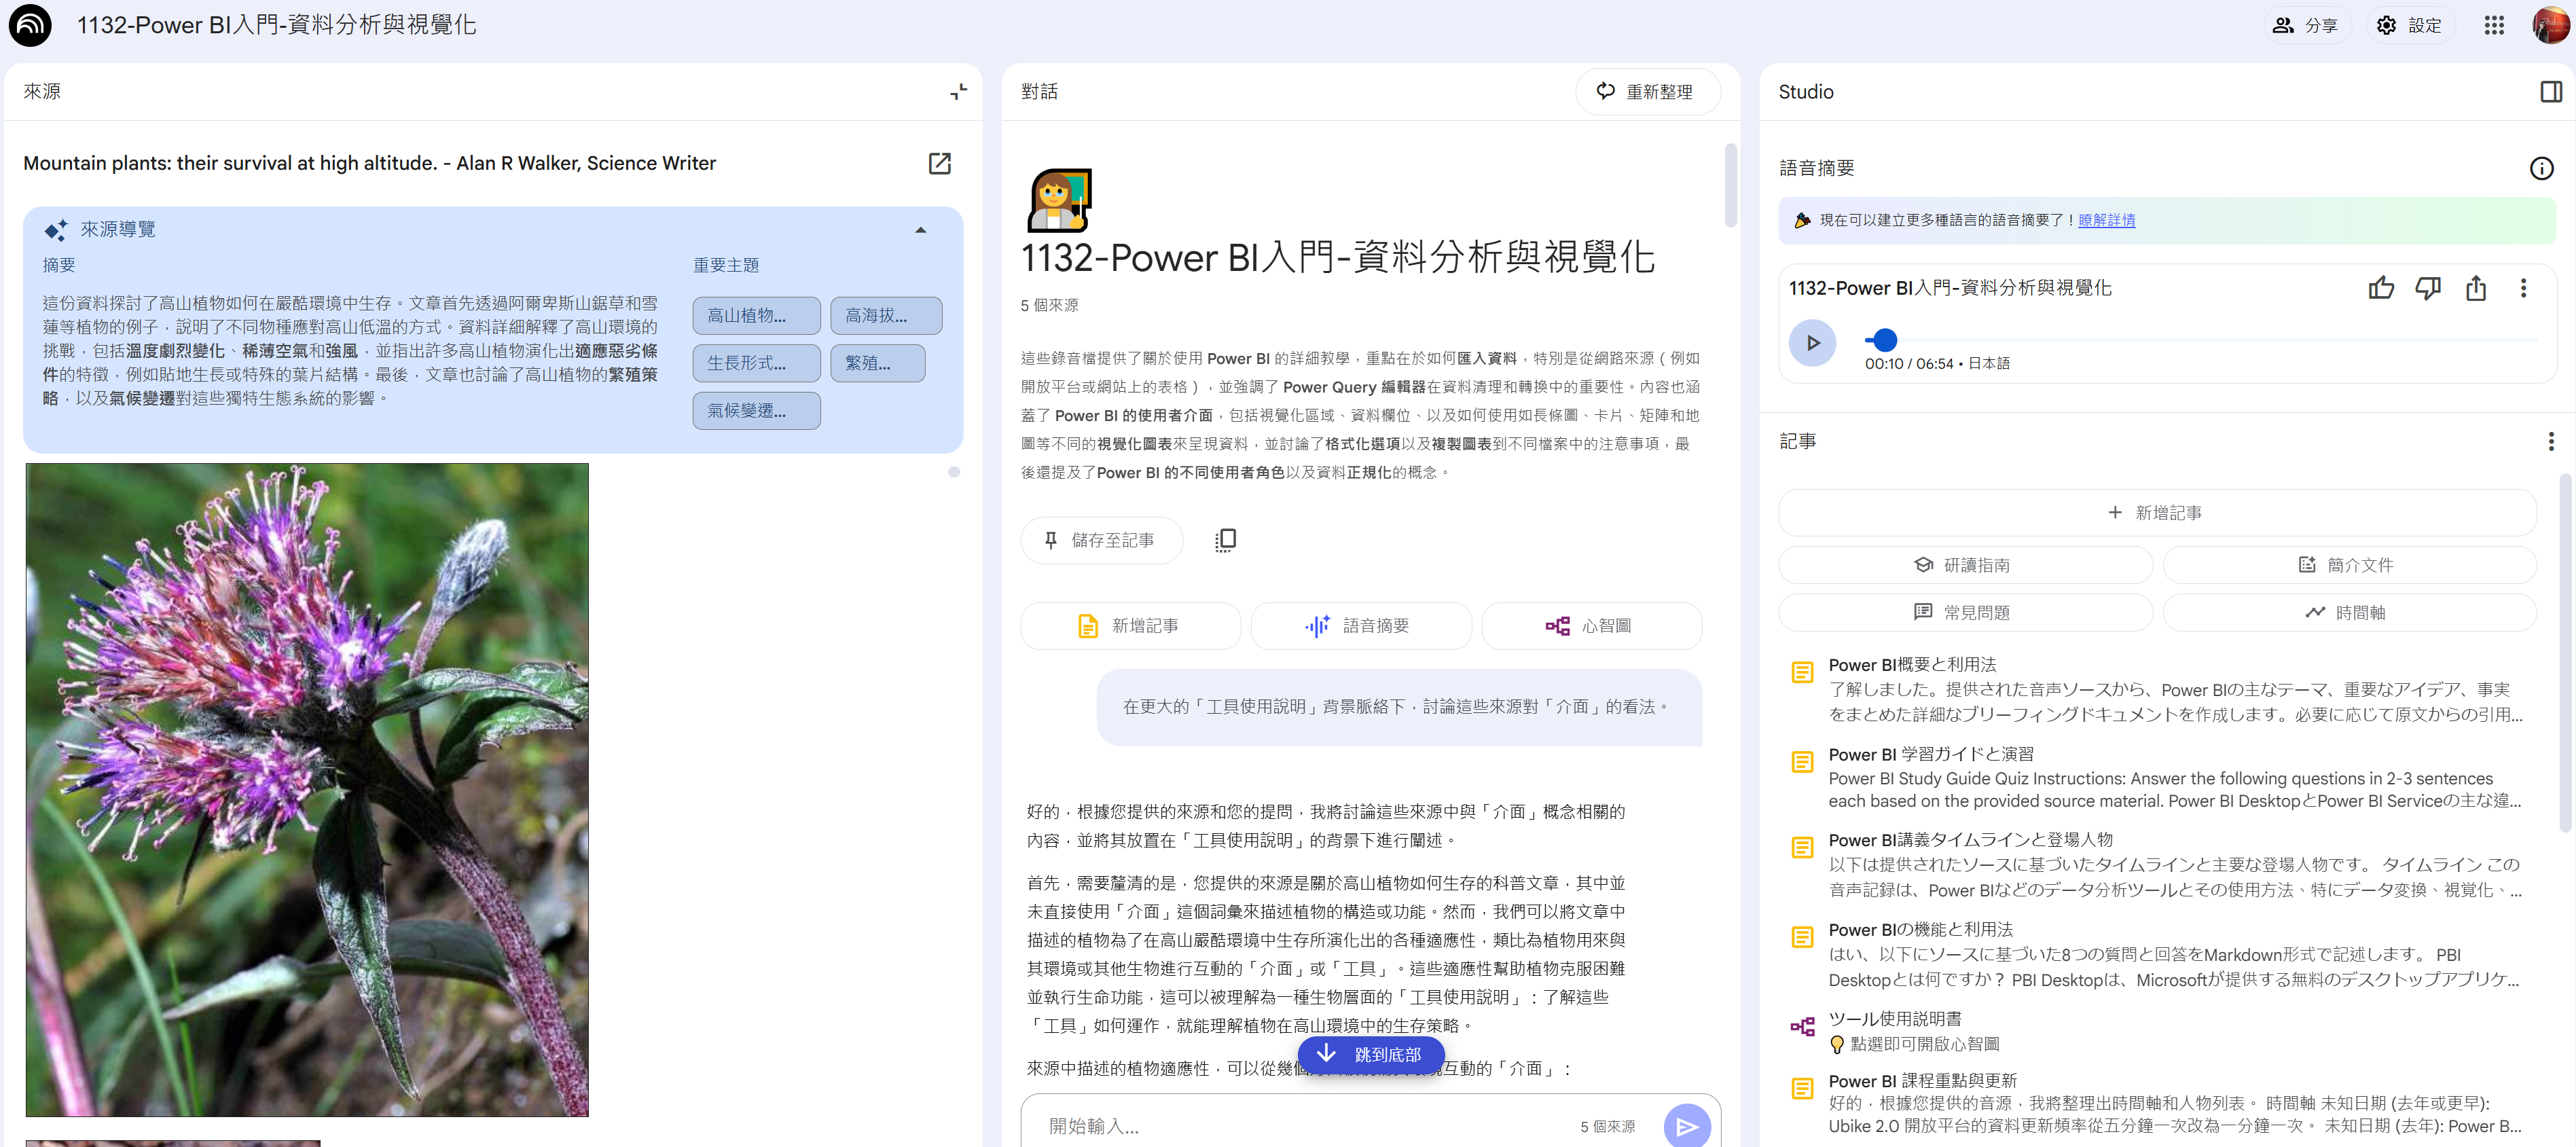Image resolution: width=2576 pixels, height=1147 pixels.
Task: Toggle the Studio panel collapse icon
Action: (2551, 92)
